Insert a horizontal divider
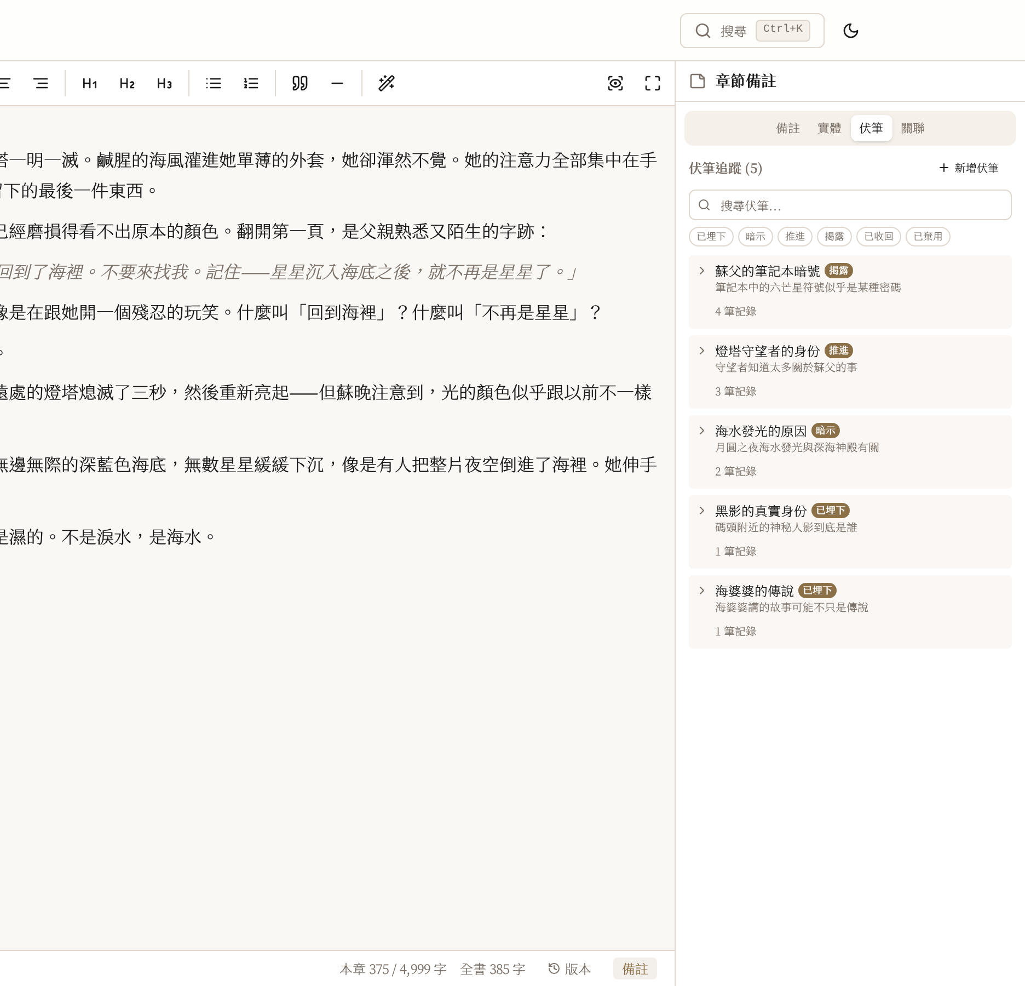This screenshot has height=986, width=1025. [x=337, y=83]
